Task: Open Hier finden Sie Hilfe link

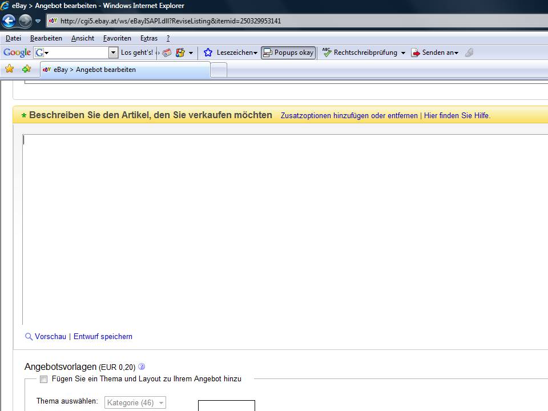Action: click(457, 116)
